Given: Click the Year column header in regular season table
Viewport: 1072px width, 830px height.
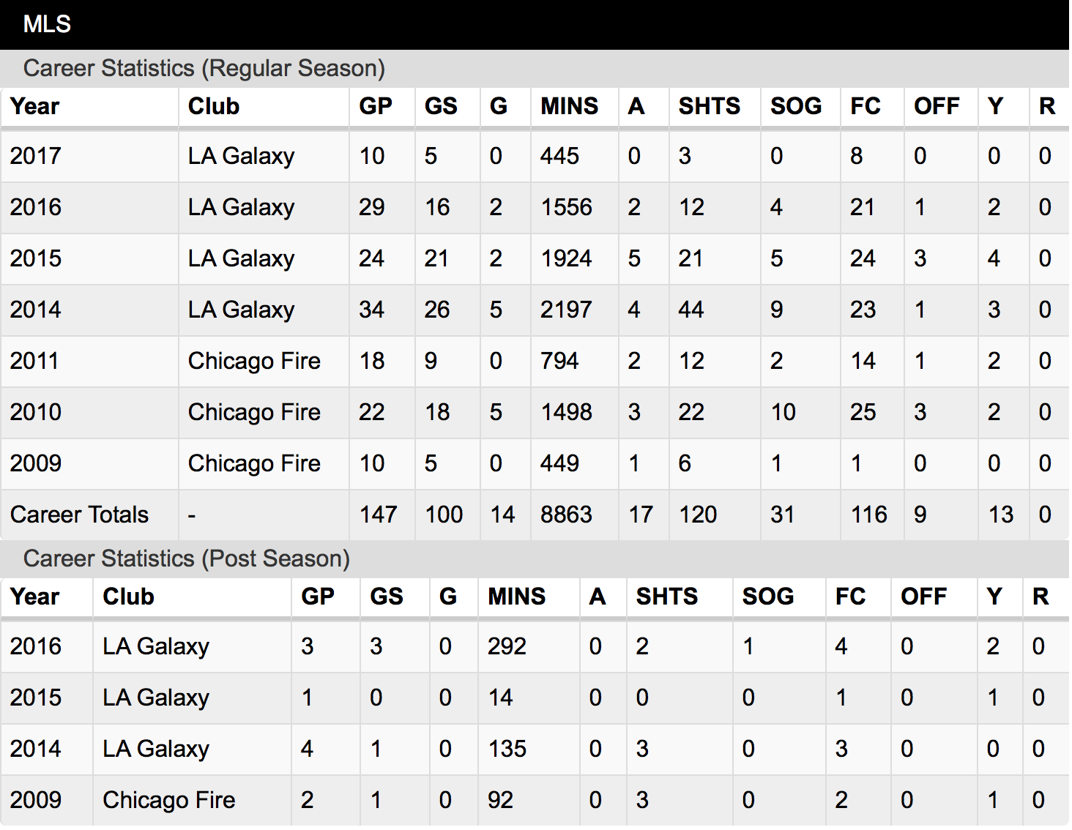Looking at the screenshot, I should [35, 106].
